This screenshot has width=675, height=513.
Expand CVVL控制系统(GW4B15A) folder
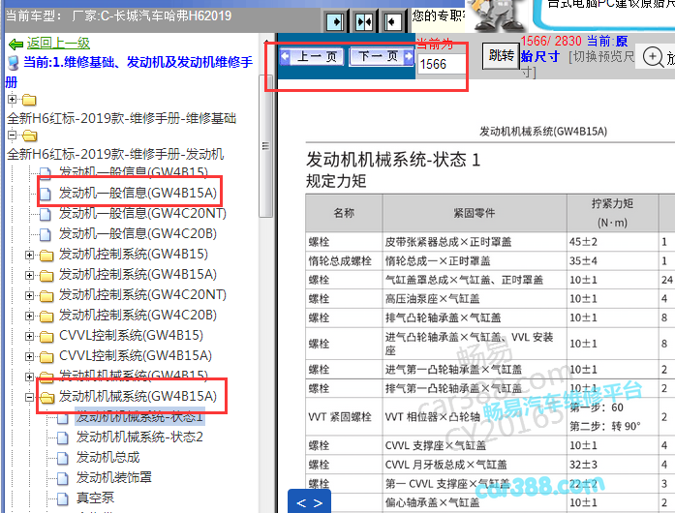29,356
